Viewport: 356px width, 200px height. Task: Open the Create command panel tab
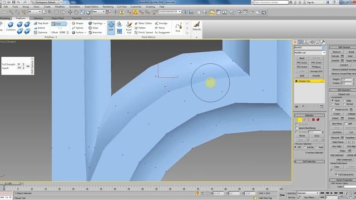point(295,42)
